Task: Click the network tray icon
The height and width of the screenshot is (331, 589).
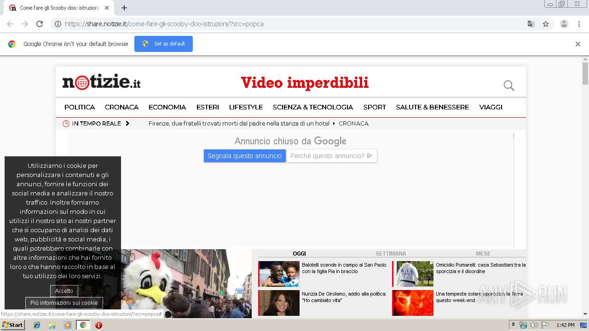Action: (523, 325)
